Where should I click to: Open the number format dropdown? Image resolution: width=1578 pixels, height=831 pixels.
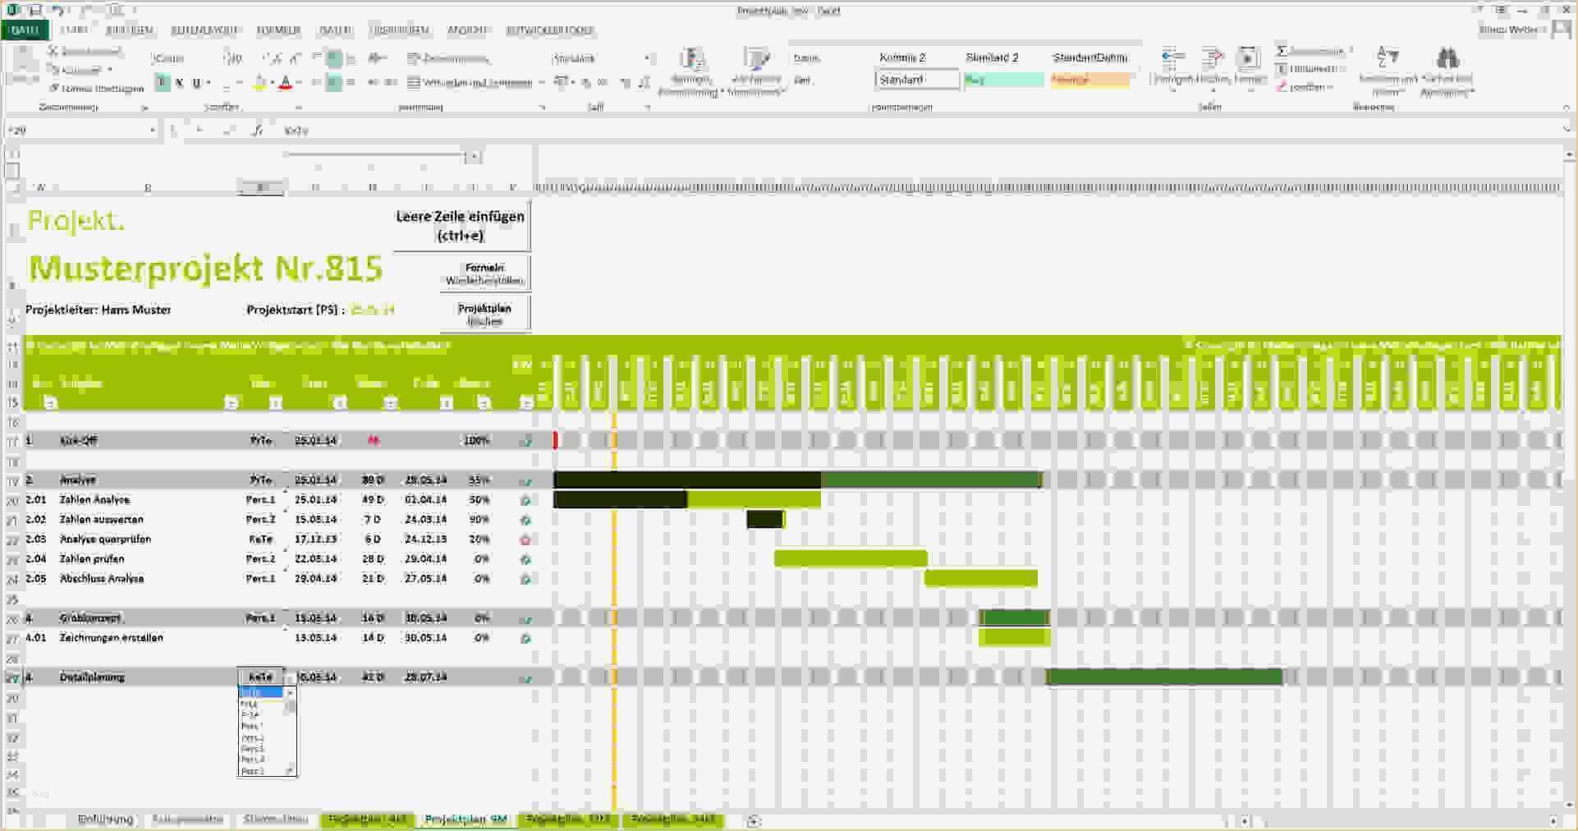[x=648, y=58]
